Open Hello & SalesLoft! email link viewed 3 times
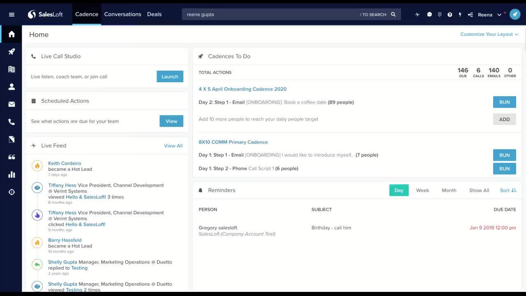This screenshot has width=526, height=296. click(86, 197)
